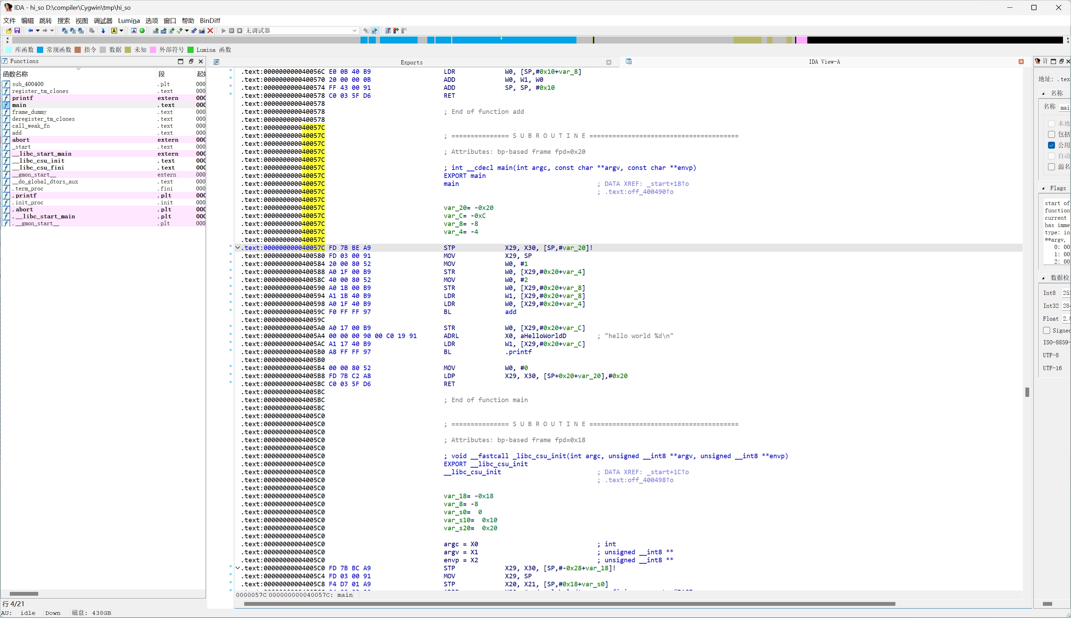Click the green circle status icon

coord(142,31)
